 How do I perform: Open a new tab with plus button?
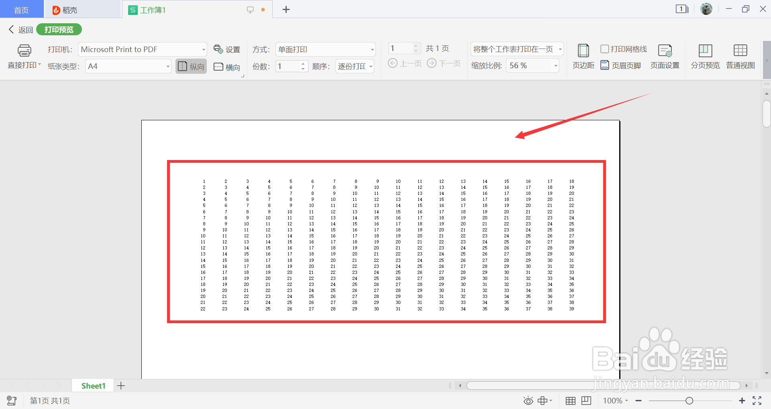pos(286,10)
